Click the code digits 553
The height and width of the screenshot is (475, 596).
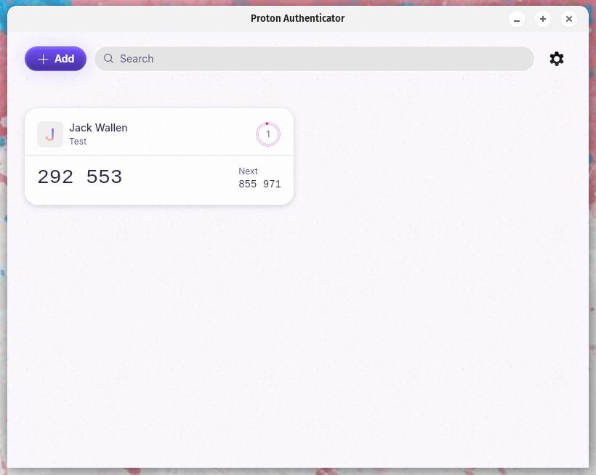click(x=104, y=177)
